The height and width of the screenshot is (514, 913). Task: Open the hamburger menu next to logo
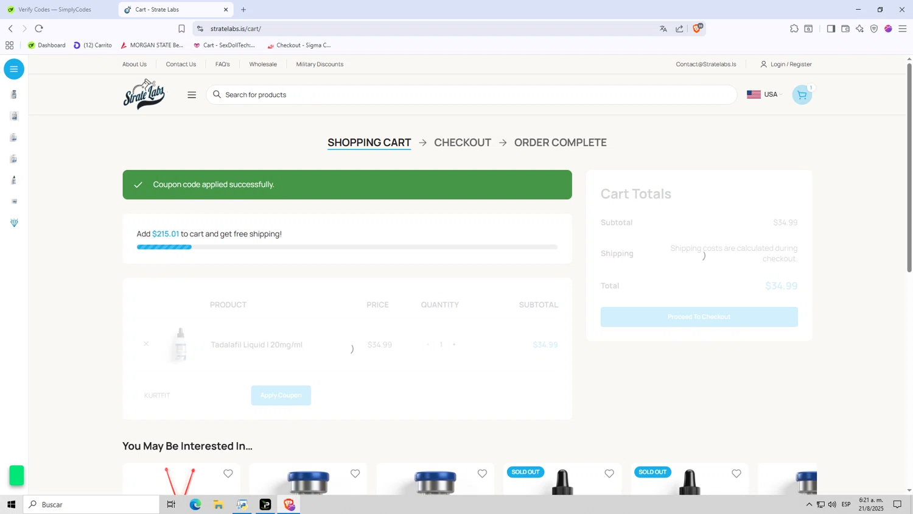[192, 94]
